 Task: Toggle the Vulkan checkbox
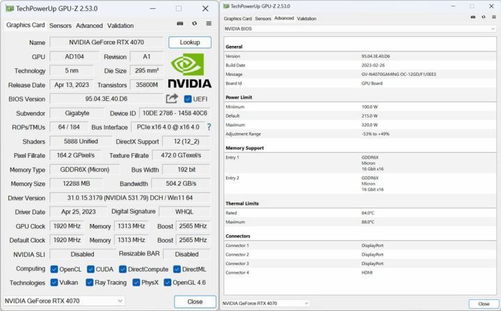tap(54, 282)
